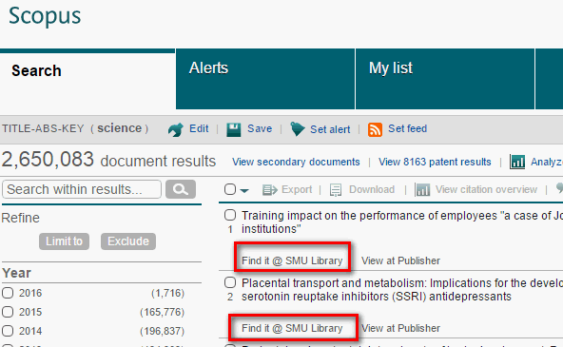
Task: Click View at Publisher for result 2
Action: coord(400,328)
